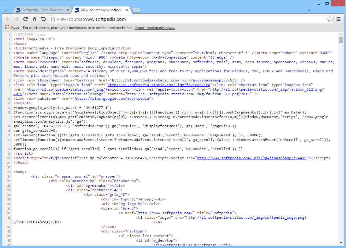
Task: Click the div id="bg-logo-hp" line
Action: click(x=130, y=204)
